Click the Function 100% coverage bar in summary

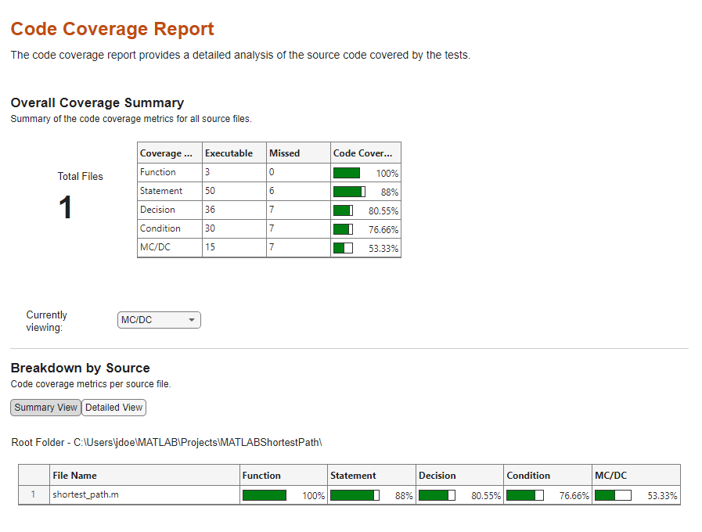pos(347,173)
